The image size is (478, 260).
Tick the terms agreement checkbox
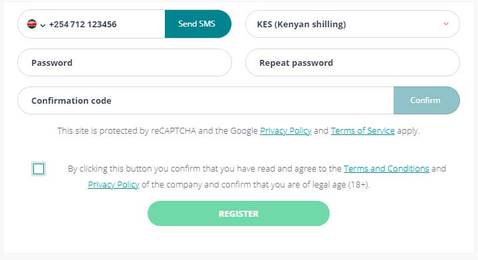point(39,169)
